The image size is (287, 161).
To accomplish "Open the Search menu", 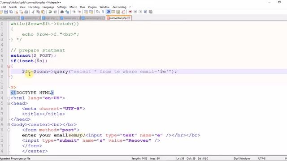I will (13, 7).
